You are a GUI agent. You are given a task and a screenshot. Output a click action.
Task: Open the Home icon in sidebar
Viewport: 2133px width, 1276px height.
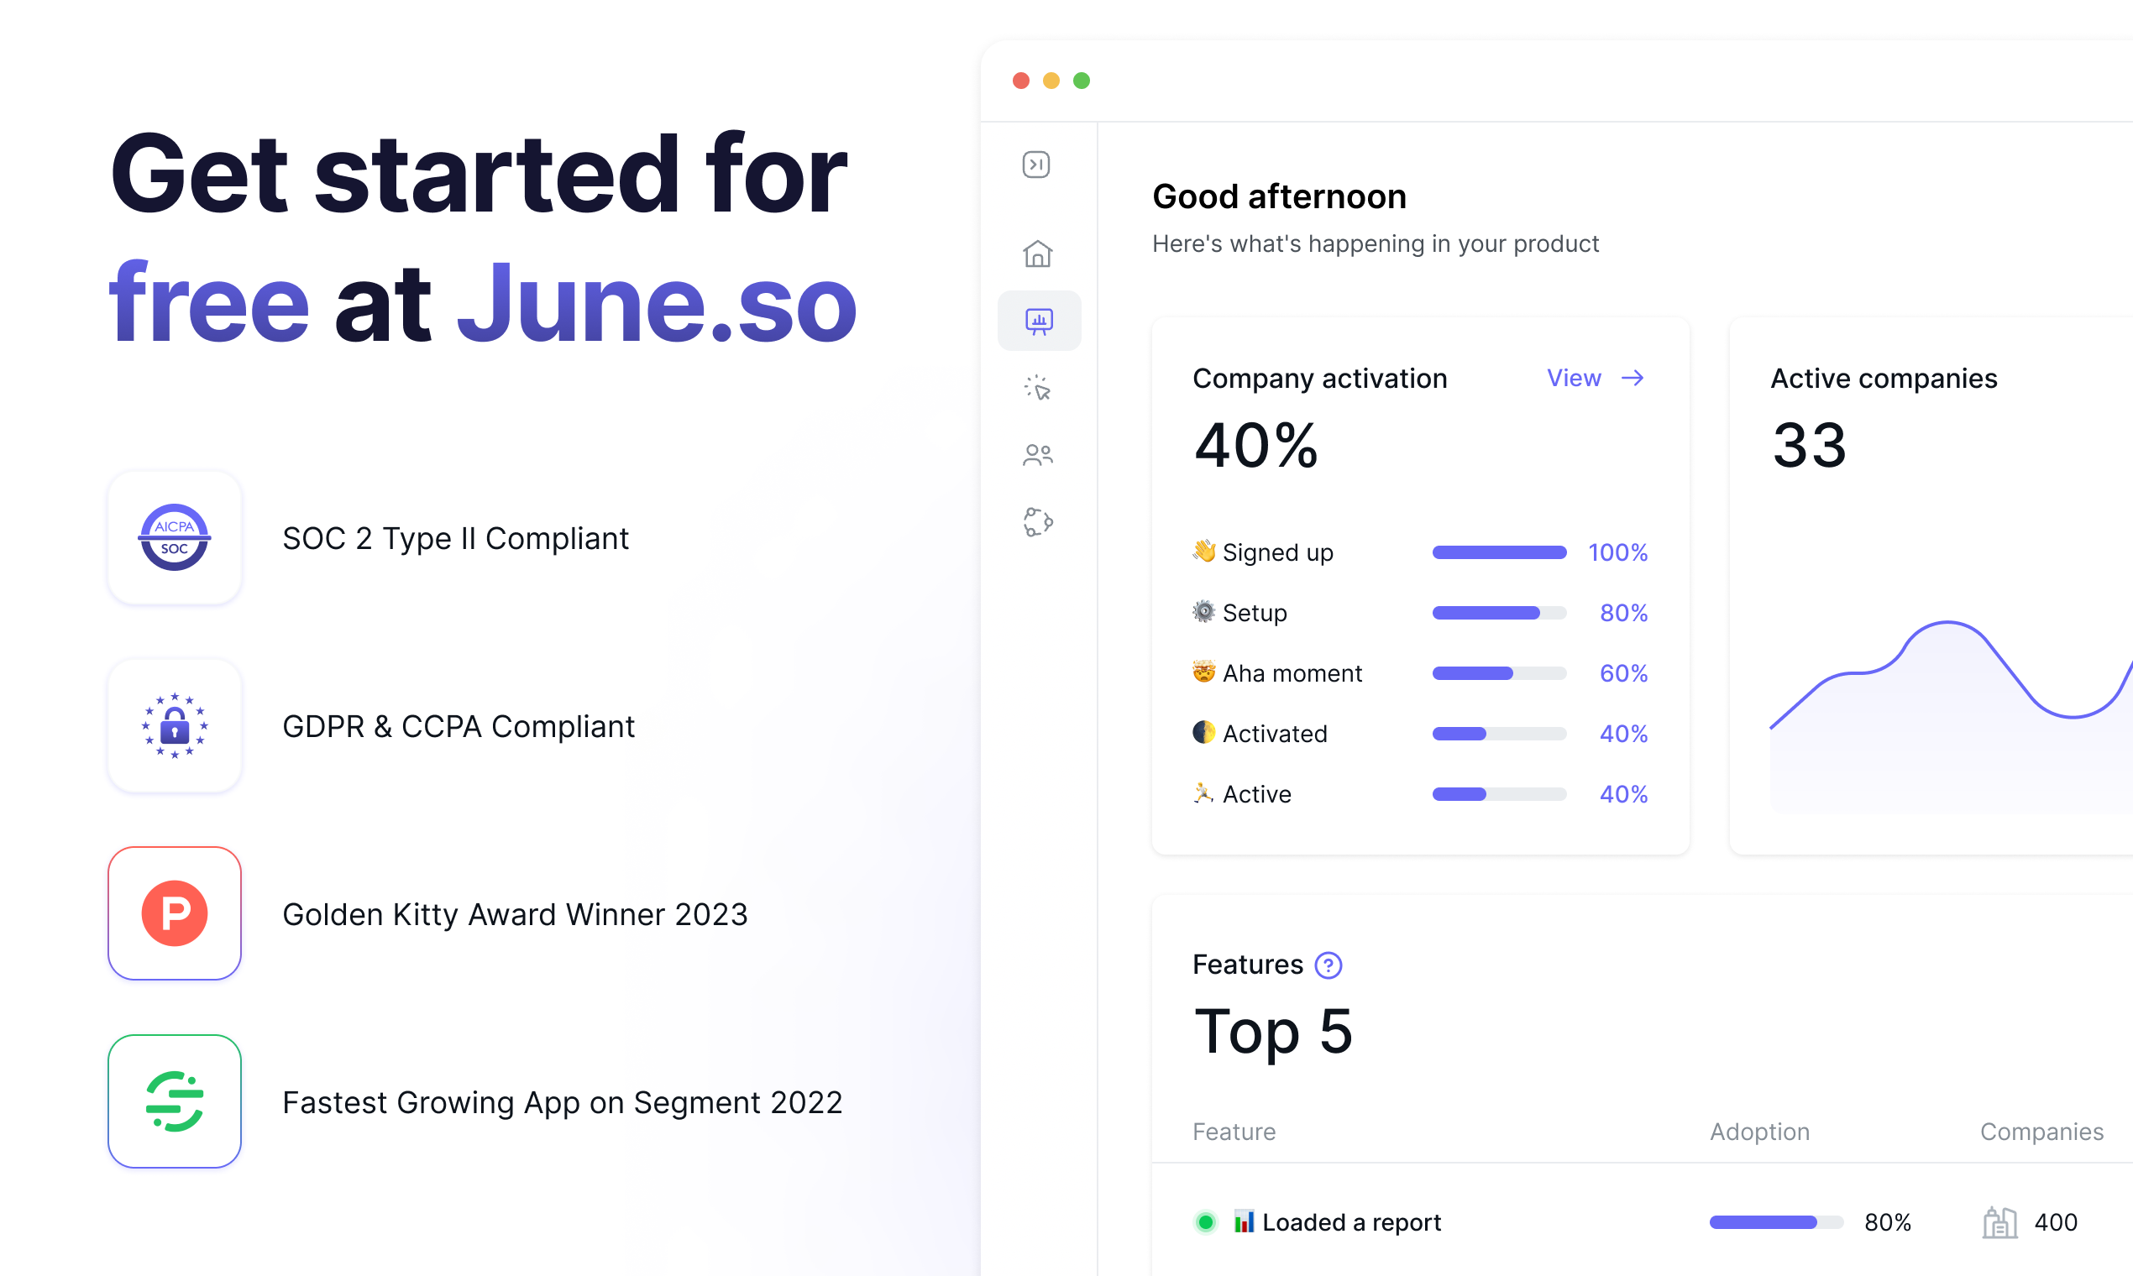tap(1038, 254)
